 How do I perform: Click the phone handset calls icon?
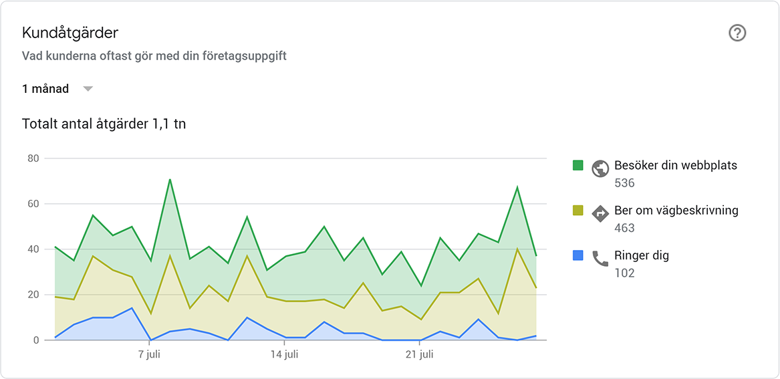(600, 259)
